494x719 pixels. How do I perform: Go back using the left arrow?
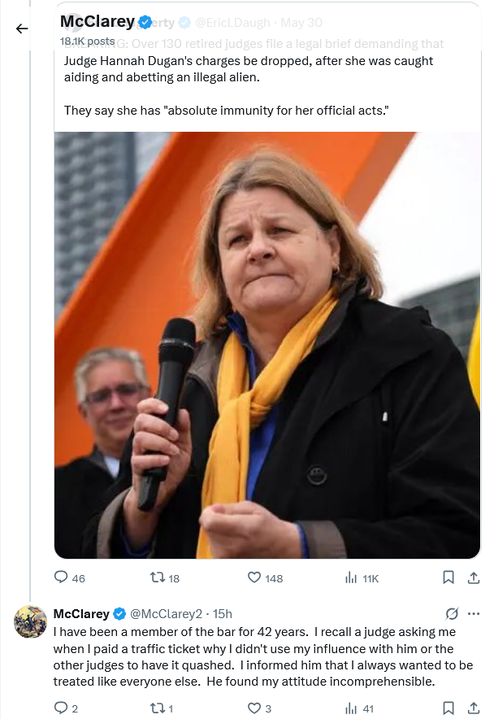click(22, 29)
